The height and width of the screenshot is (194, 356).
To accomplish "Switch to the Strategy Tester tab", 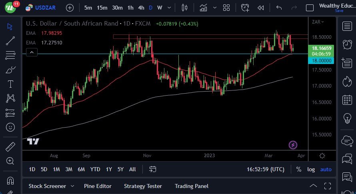I will (143, 186).
